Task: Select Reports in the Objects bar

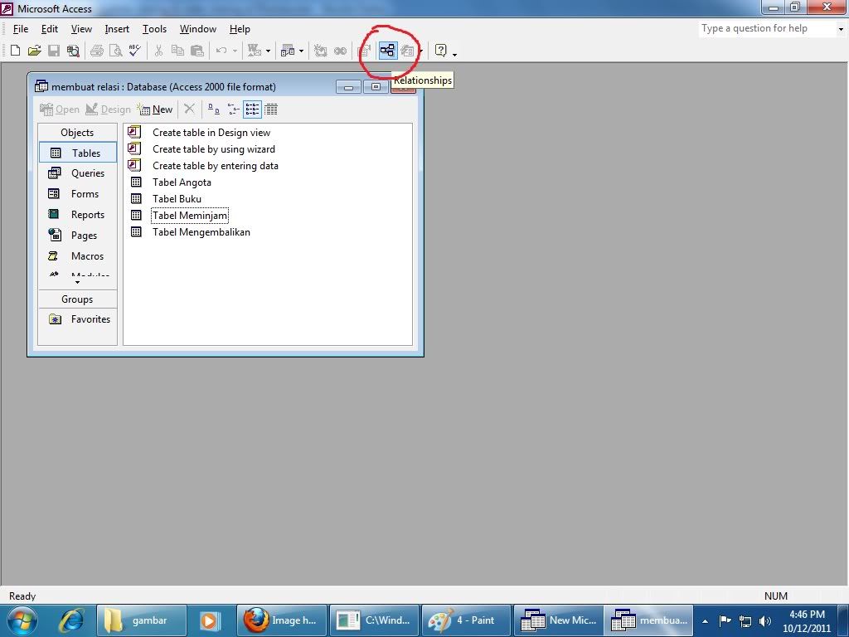Action: [x=77, y=215]
